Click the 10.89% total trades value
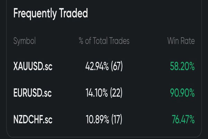 point(96,120)
